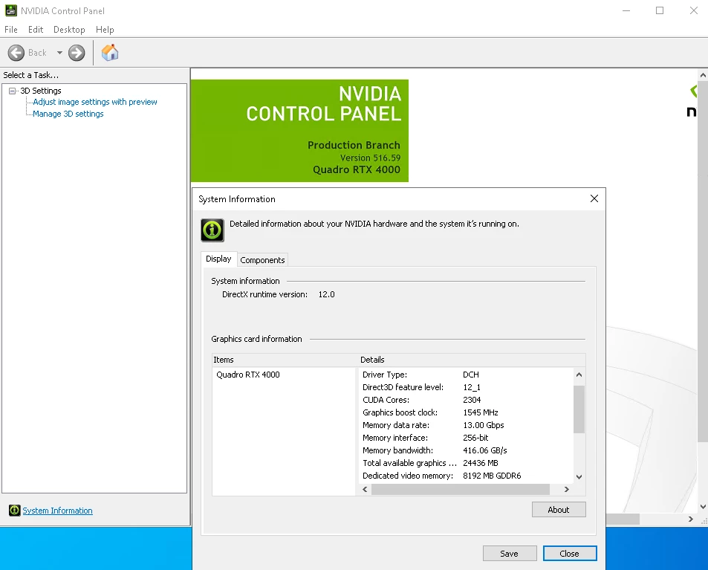Viewport: 708px width, 570px height.
Task: Click the Close button in dialog
Action: (569, 554)
